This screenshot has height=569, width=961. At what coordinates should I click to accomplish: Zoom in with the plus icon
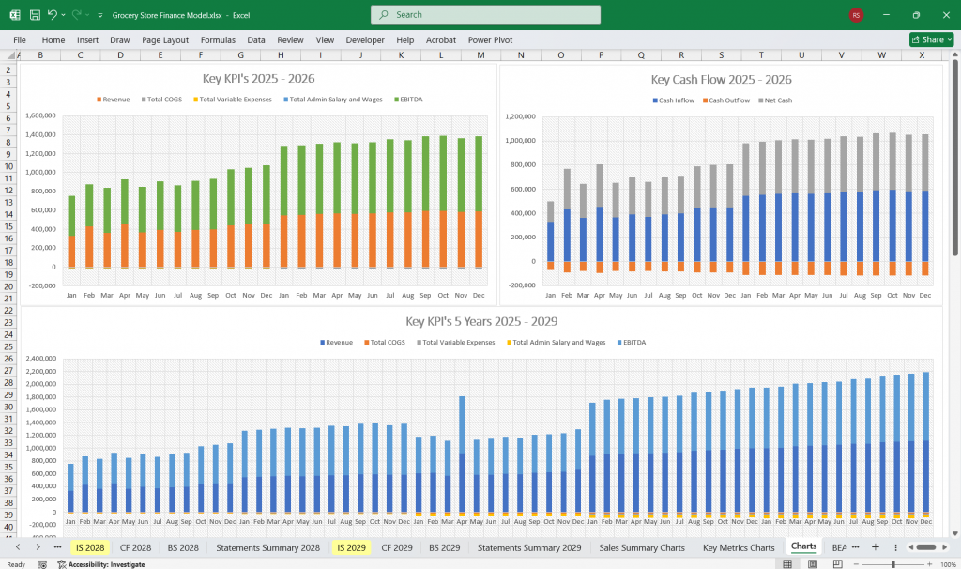coord(930,563)
